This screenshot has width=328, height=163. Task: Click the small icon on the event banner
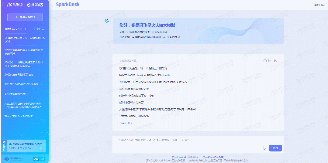click(41, 148)
